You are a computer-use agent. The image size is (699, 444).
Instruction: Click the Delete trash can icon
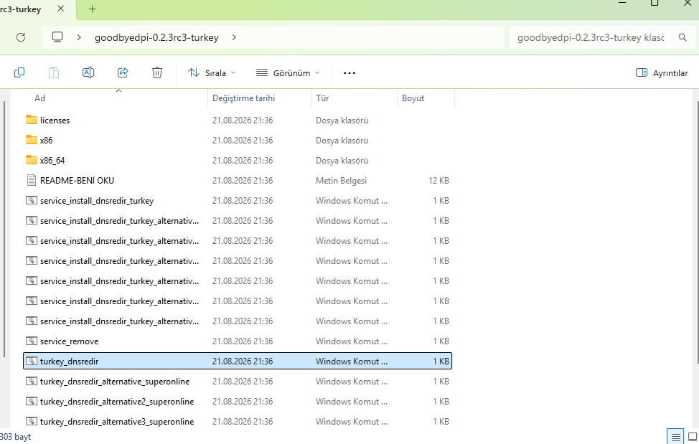[x=157, y=72]
